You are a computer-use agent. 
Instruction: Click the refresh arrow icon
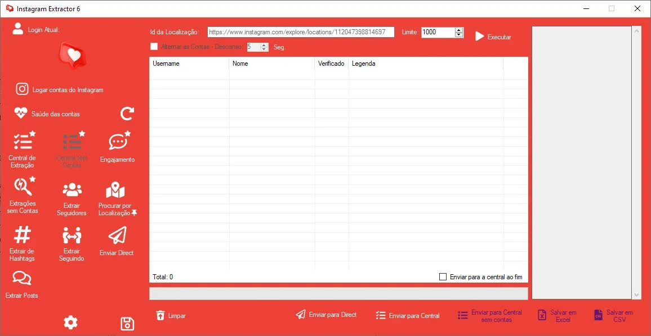[x=127, y=113]
